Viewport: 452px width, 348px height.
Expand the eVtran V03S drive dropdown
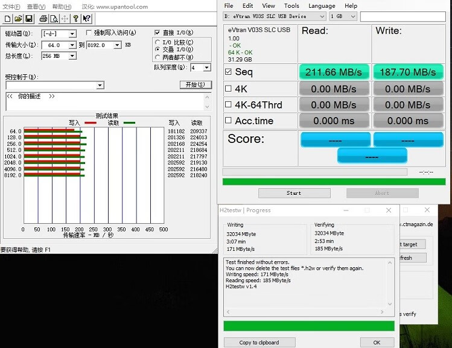[x=275, y=16]
